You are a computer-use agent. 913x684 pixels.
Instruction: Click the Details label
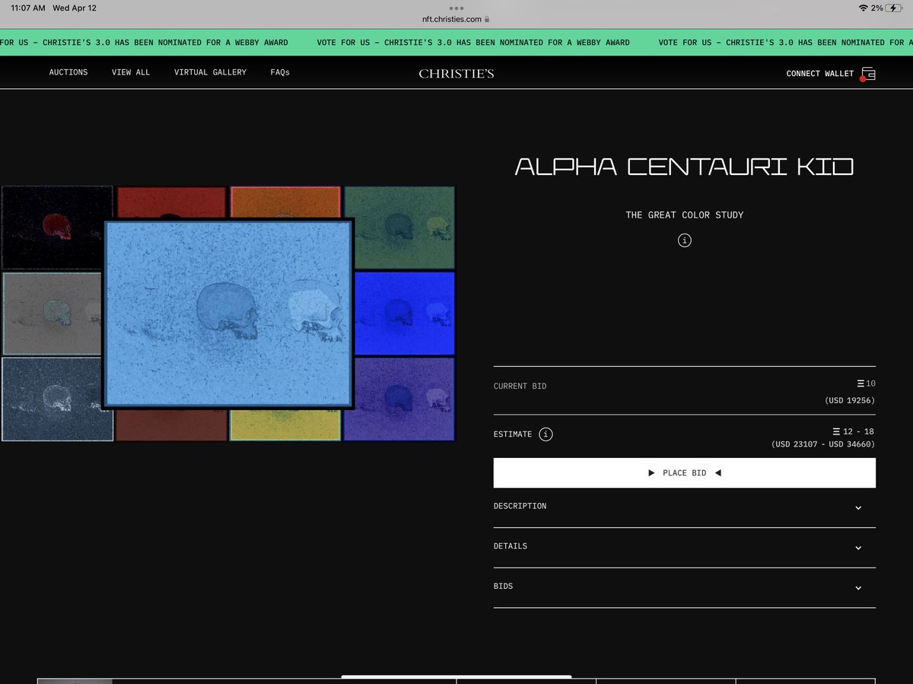tap(511, 546)
